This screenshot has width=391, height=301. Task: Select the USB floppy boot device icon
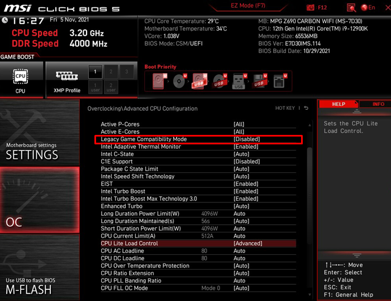260,81
